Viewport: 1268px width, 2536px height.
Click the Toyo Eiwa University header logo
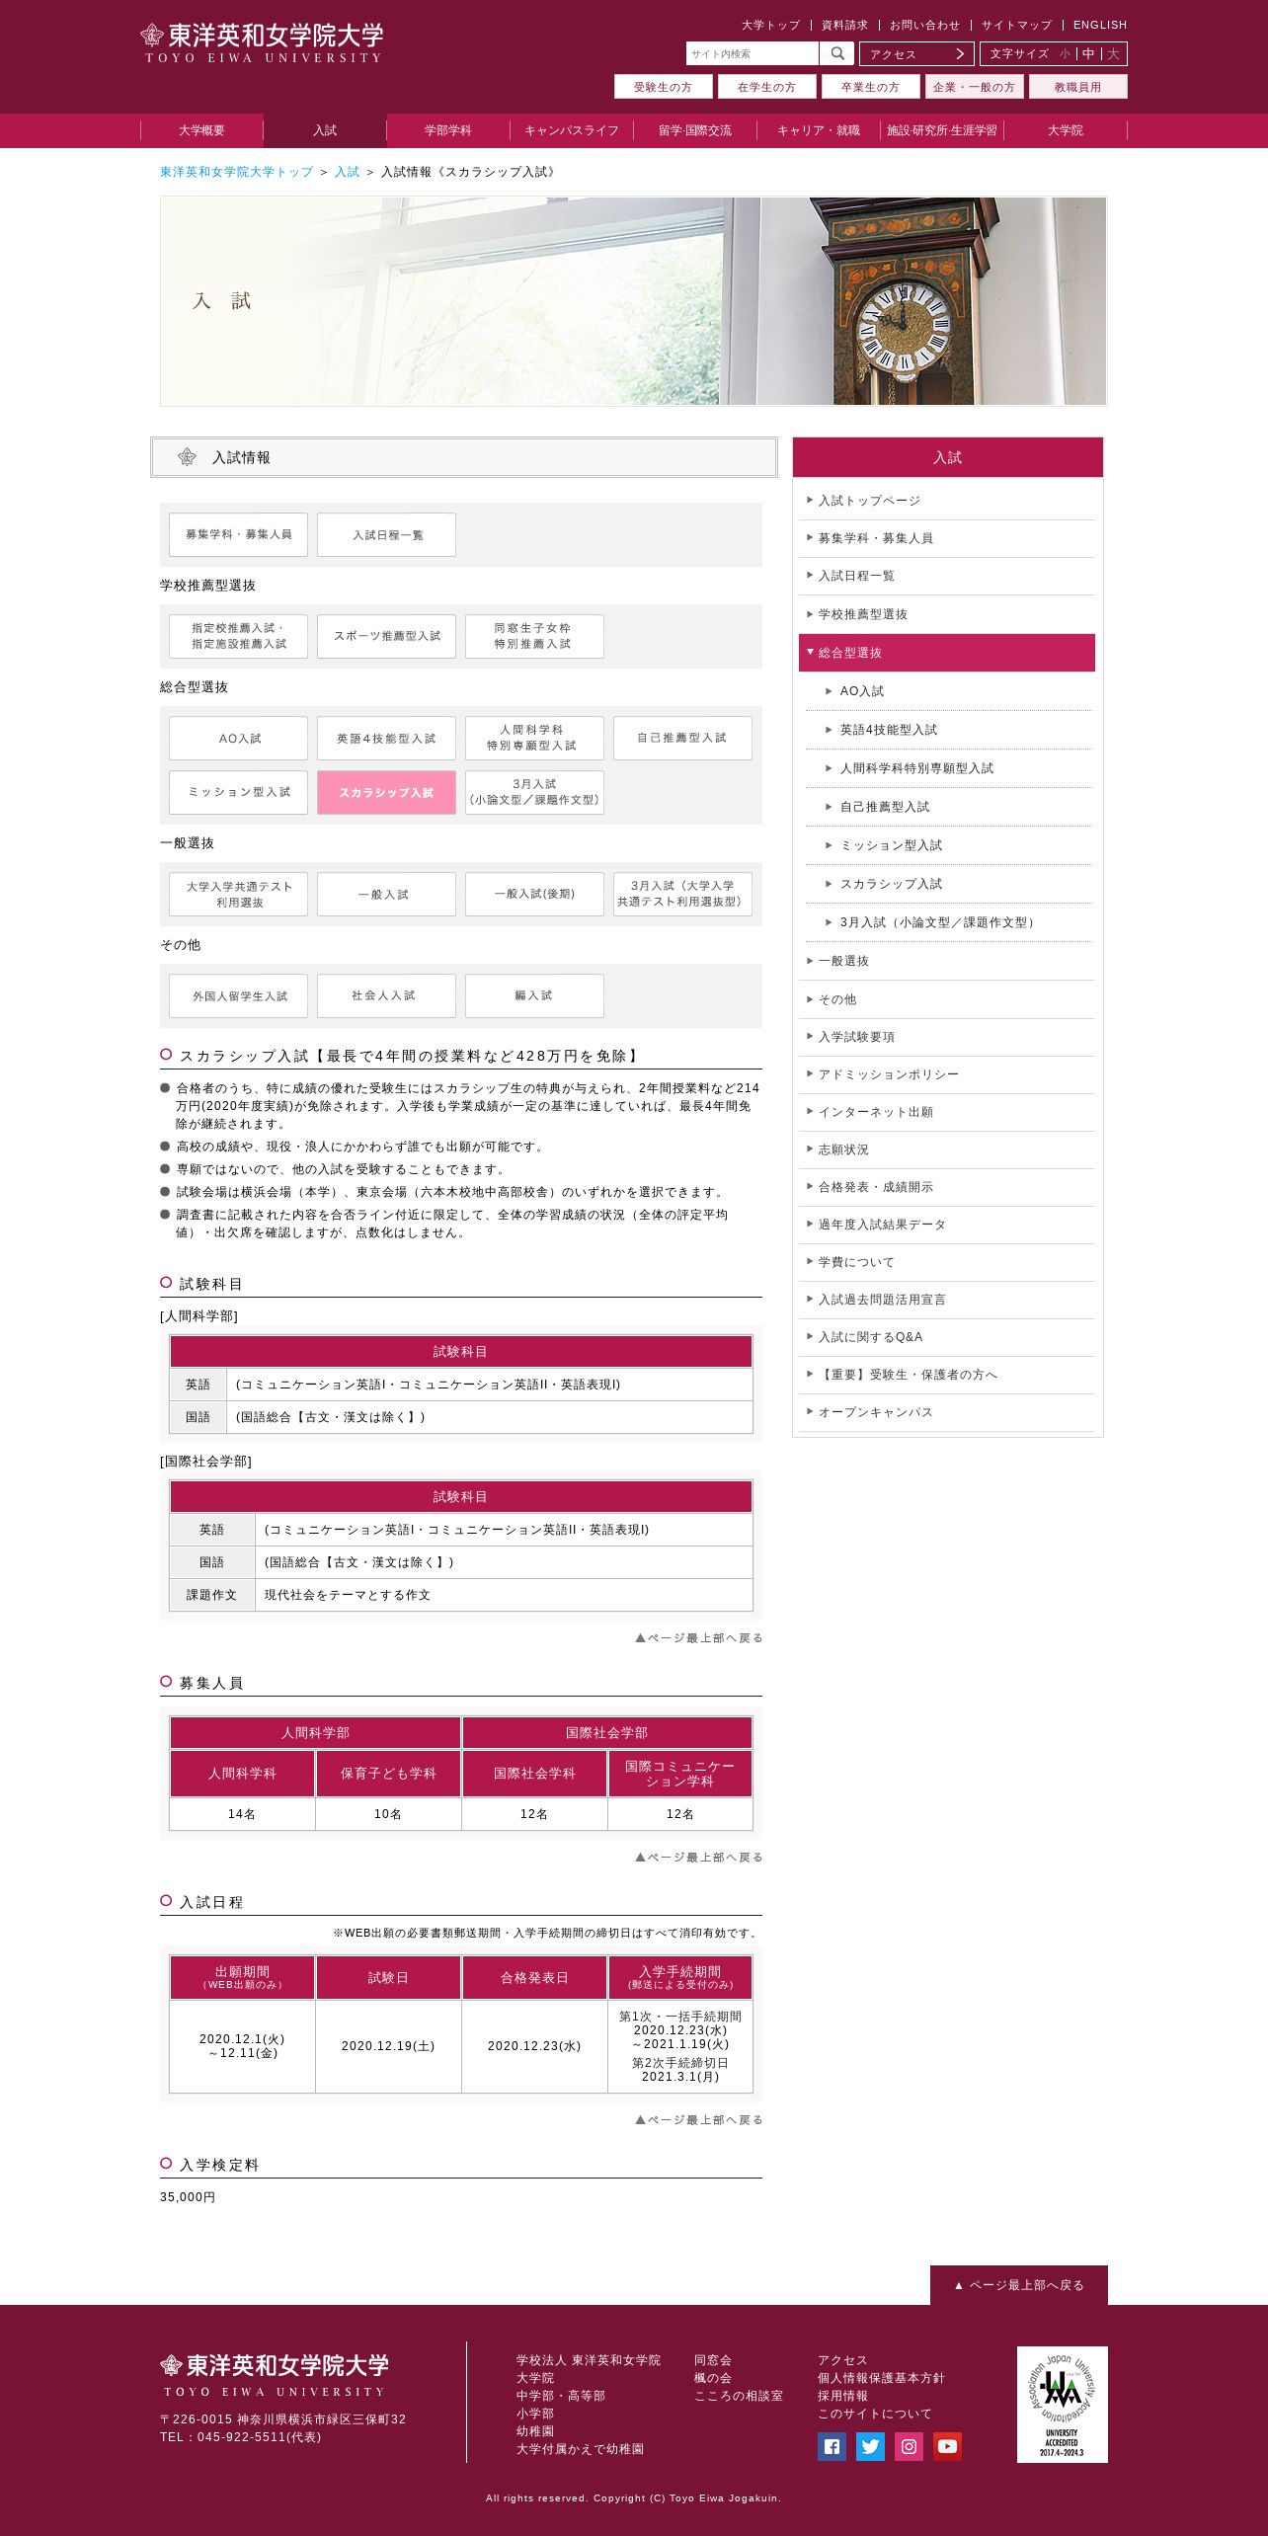[x=262, y=43]
